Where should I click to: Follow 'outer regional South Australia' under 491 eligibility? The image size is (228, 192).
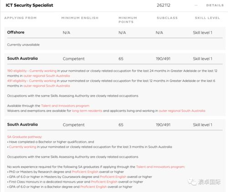[x=47, y=86]
